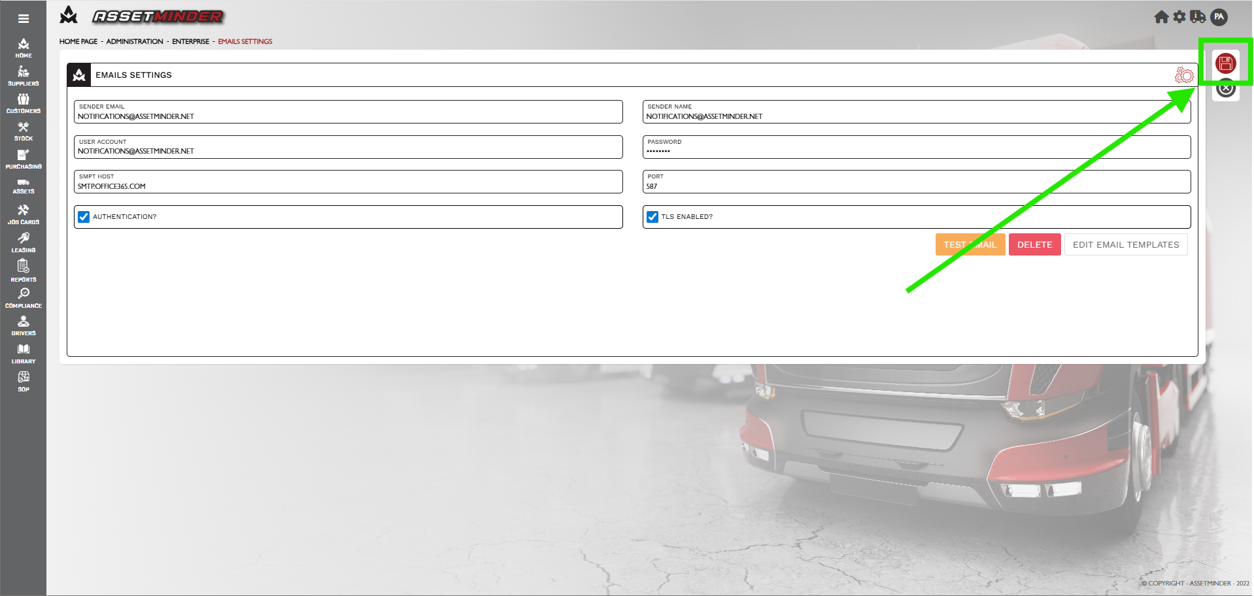The height and width of the screenshot is (596, 1254).
Task: Go to Enterprise breadcrumb link
Action: pos(190,41)
